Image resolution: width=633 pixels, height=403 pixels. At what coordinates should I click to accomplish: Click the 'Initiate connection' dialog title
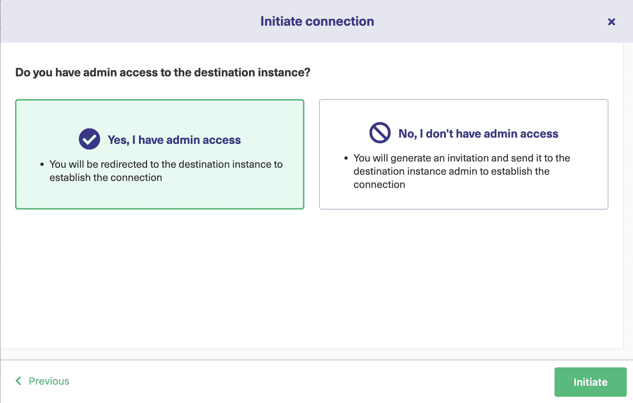click(x=316, y=21)
